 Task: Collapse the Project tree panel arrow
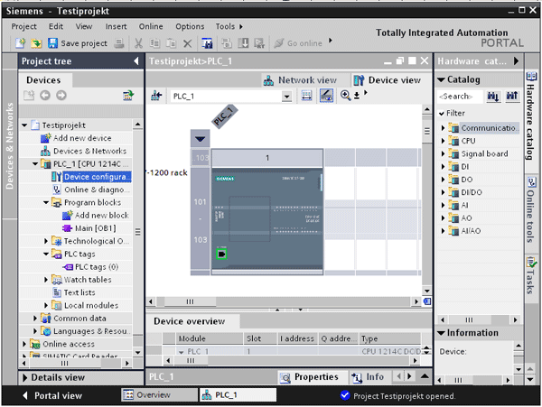(x=136, y=61)
